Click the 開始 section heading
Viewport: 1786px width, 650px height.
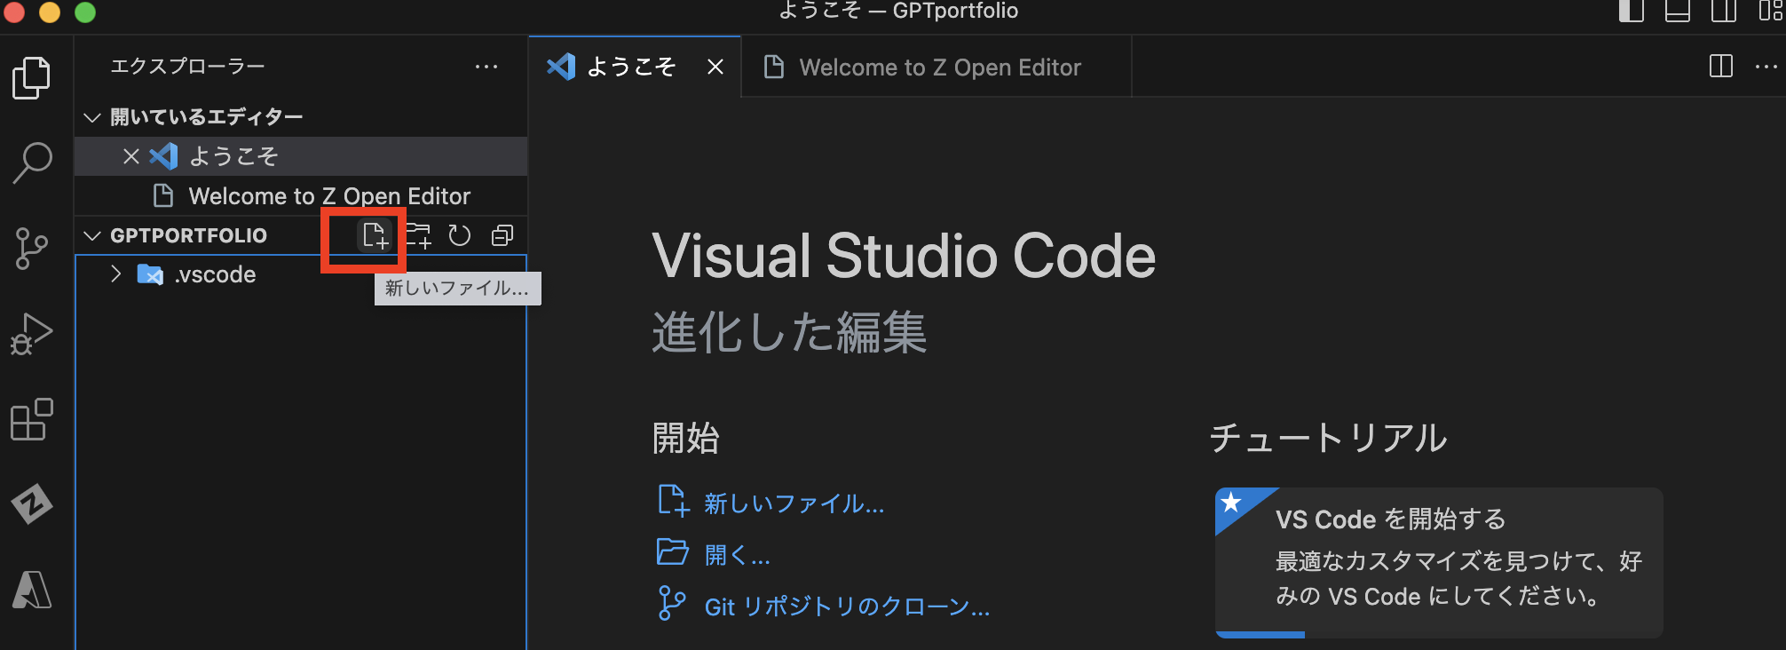685,438
